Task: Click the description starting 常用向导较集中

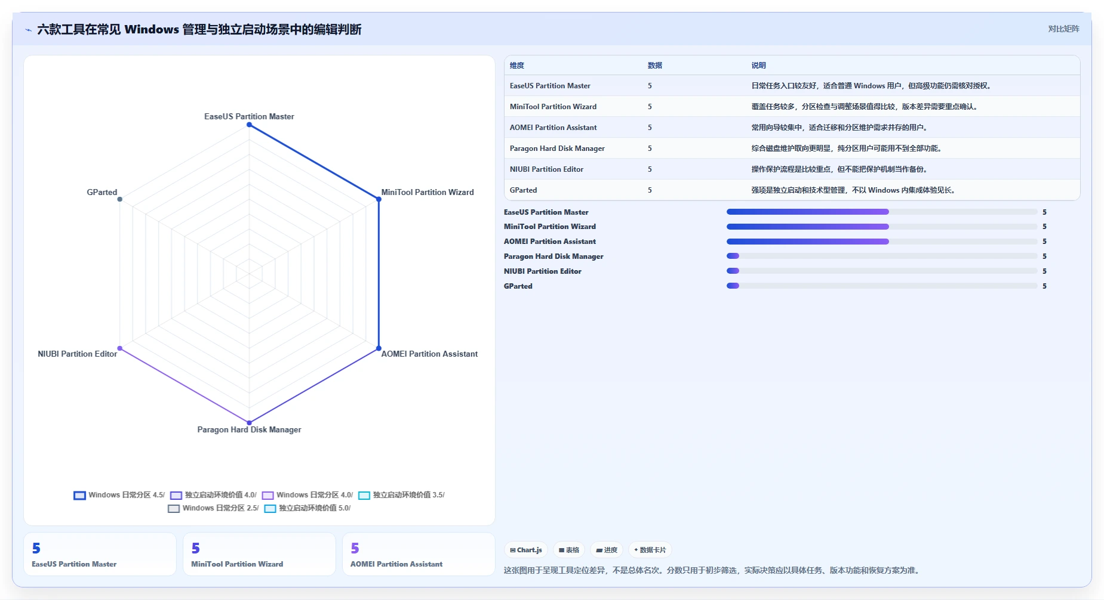Action: (840, 128)
